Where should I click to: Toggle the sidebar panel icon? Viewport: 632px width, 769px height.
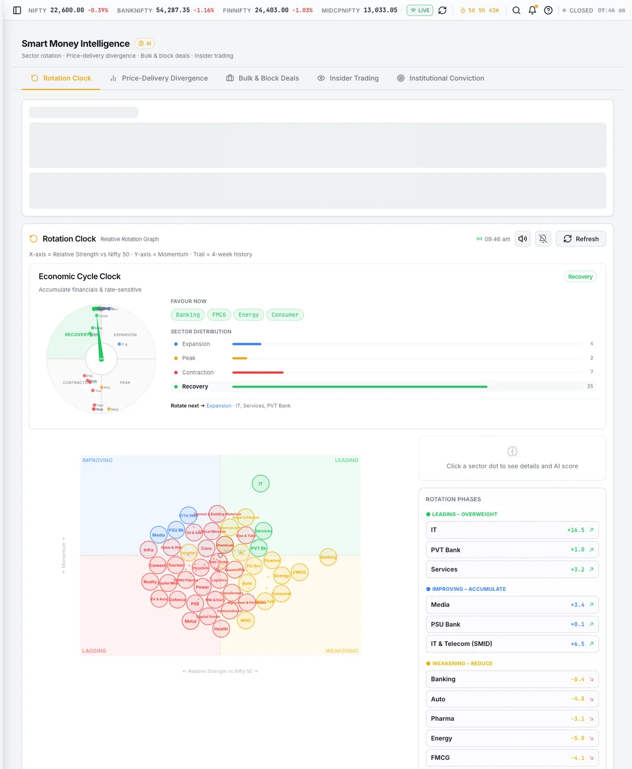pyautogui.click(x=17, y=10)
